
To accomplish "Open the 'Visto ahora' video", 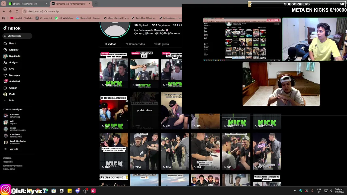I will click(x=144, y=110).
